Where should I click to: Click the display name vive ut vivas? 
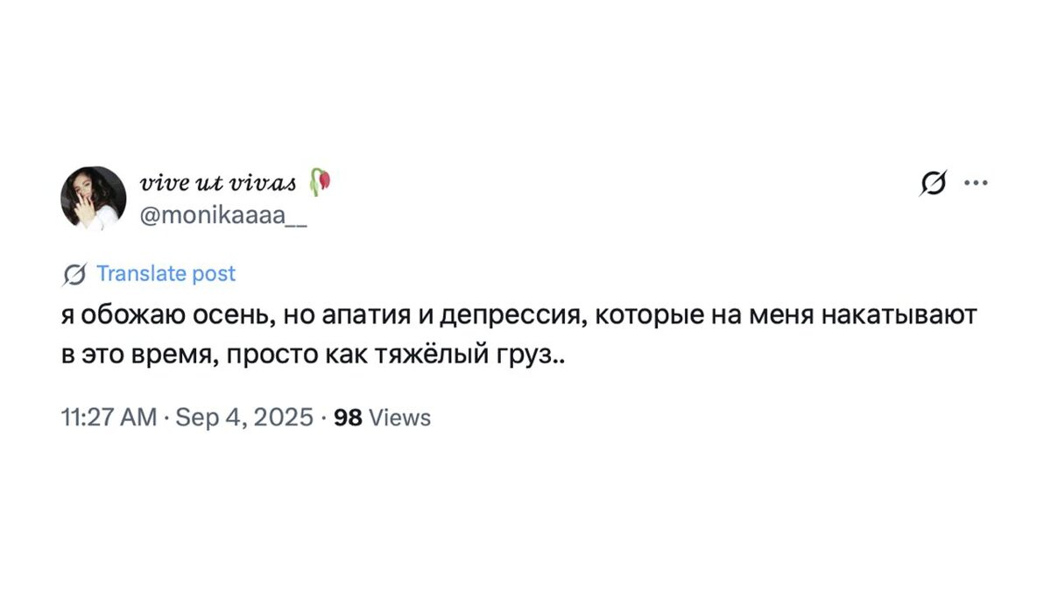tap(217, 181)
